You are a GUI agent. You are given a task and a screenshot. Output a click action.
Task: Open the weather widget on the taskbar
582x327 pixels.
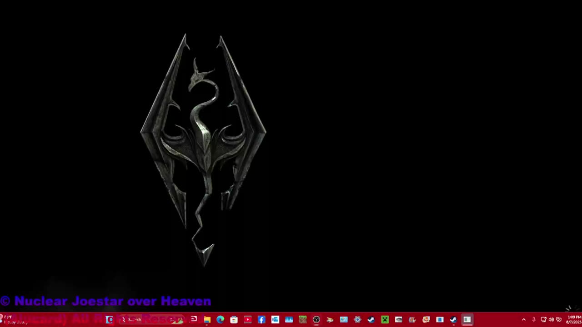(x=14, y=319)
